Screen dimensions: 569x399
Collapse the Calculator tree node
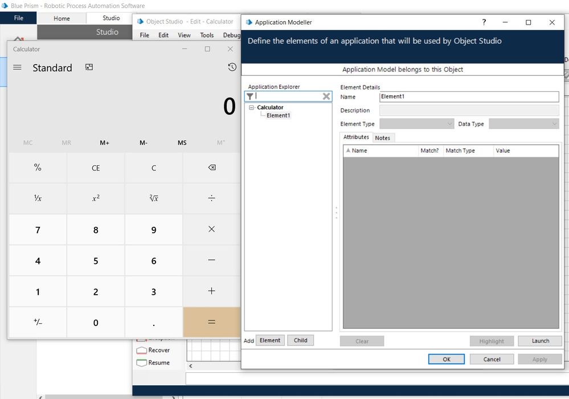(x=251, y=108)
